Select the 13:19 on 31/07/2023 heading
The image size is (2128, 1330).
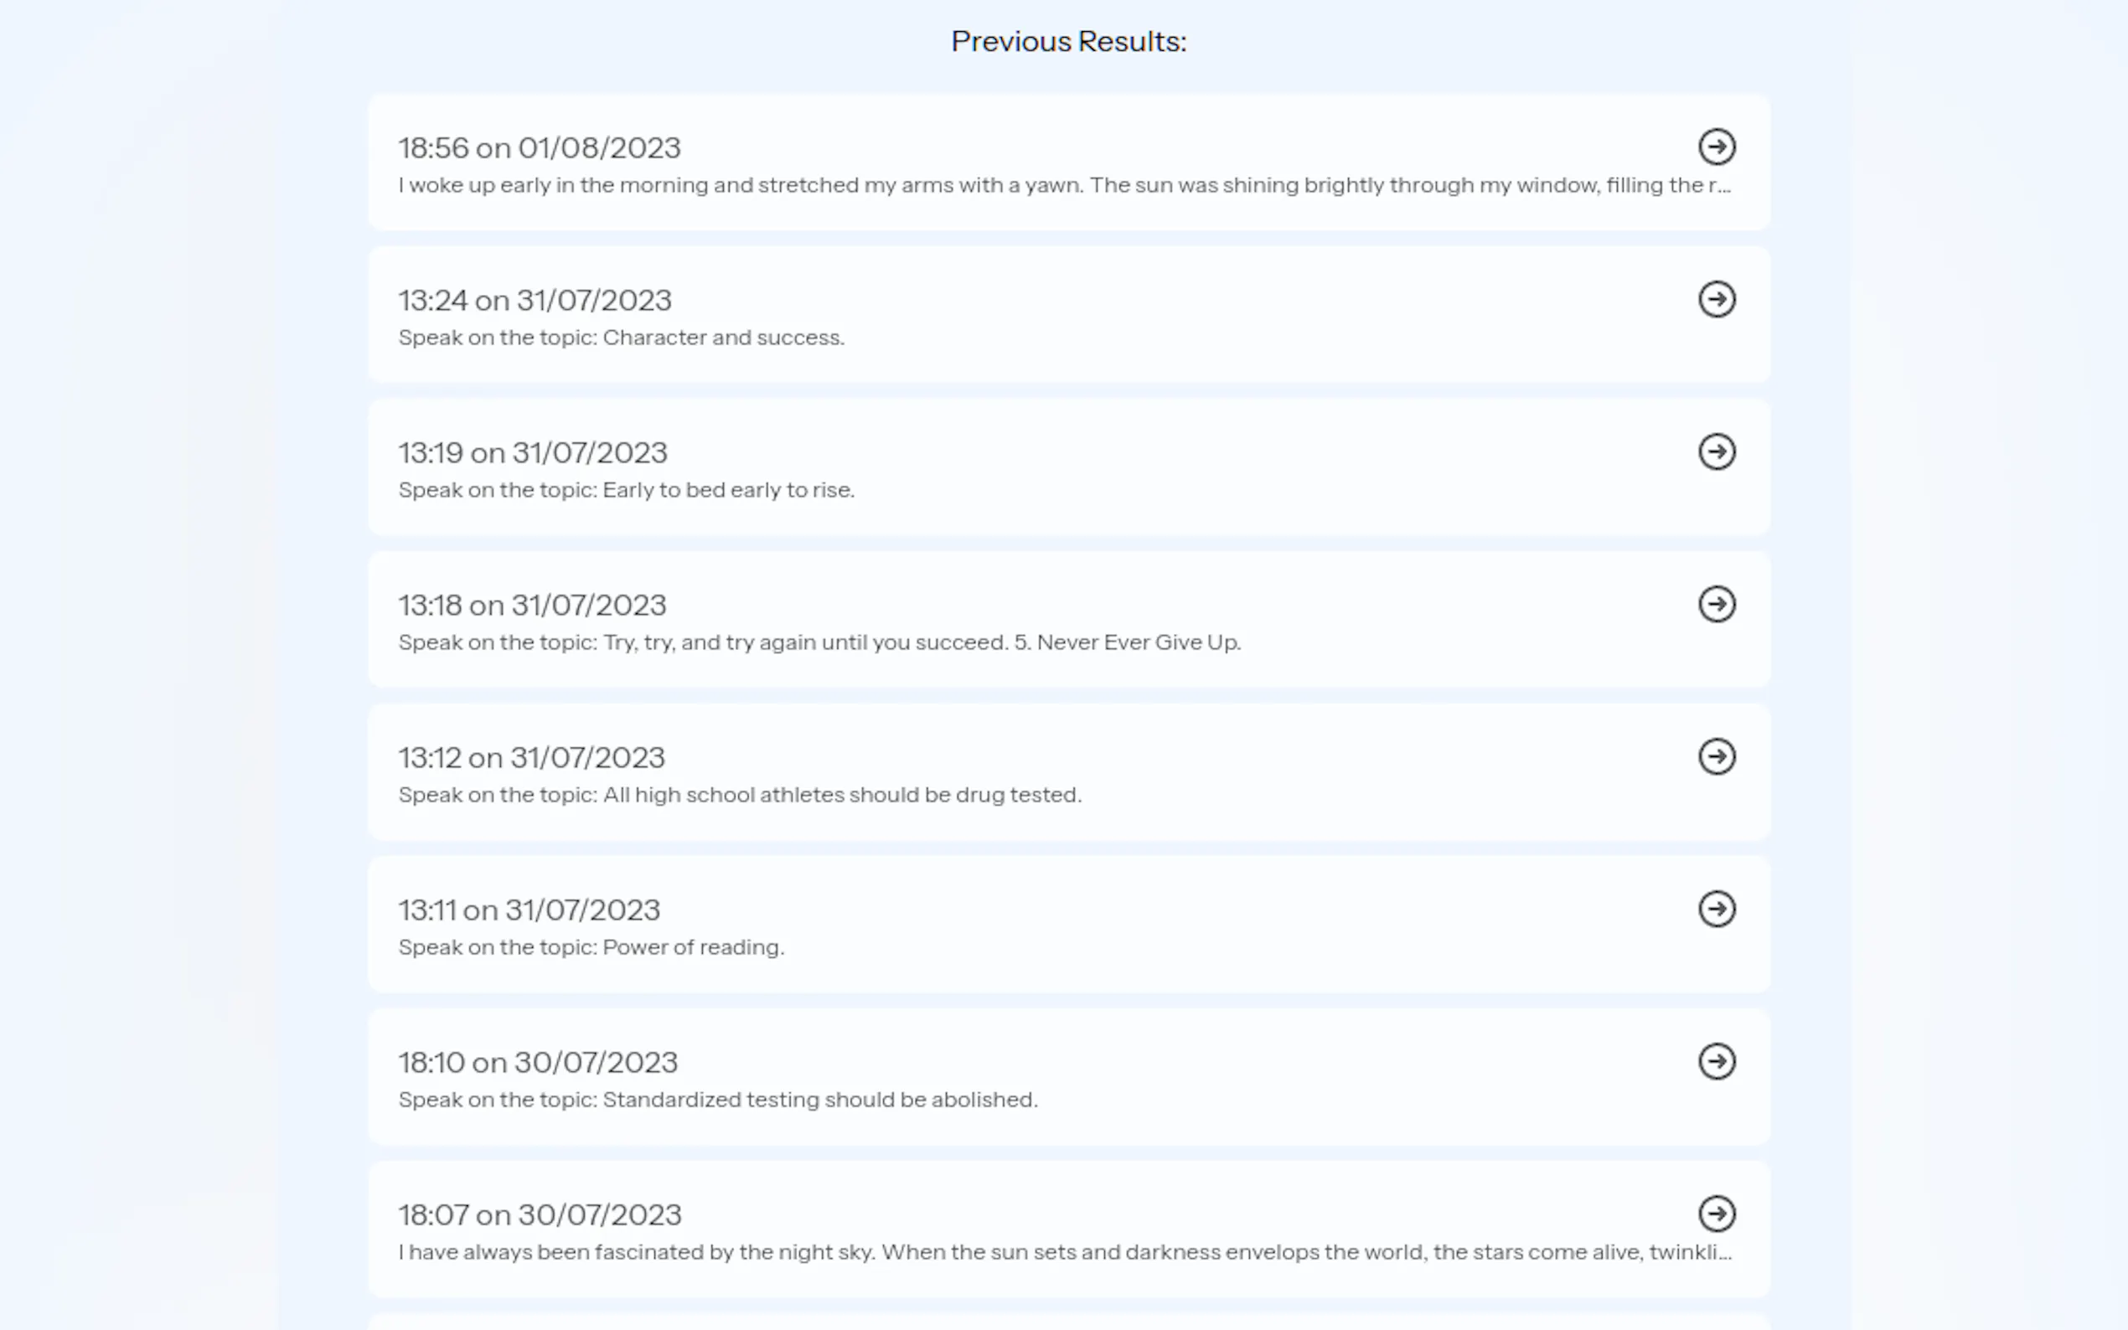coord(532,453)
